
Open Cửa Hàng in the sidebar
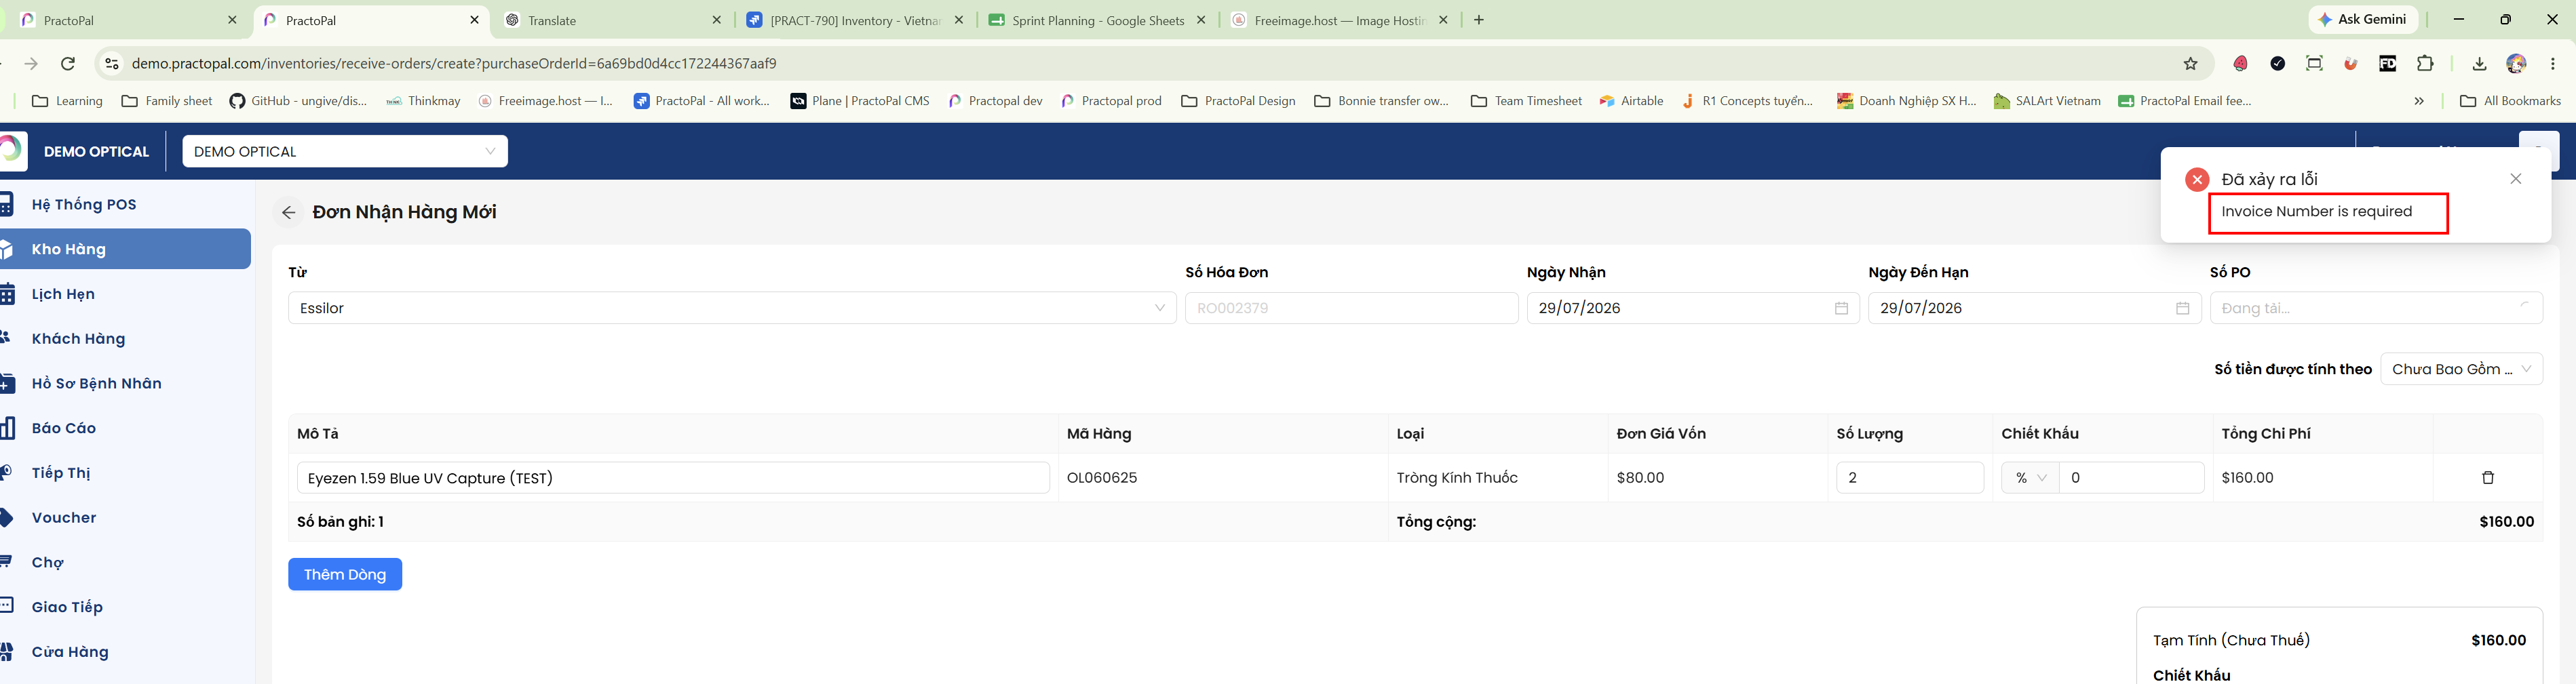click(70, 652)
